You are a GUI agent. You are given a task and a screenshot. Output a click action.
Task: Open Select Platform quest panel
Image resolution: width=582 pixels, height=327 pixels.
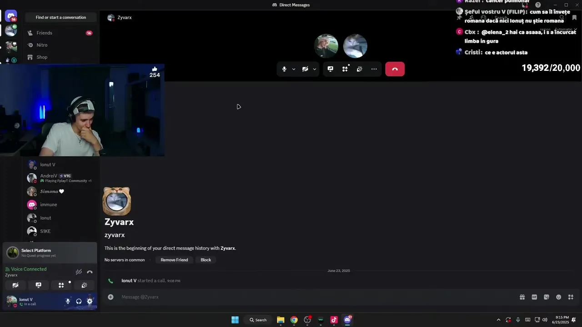[50, 253]
